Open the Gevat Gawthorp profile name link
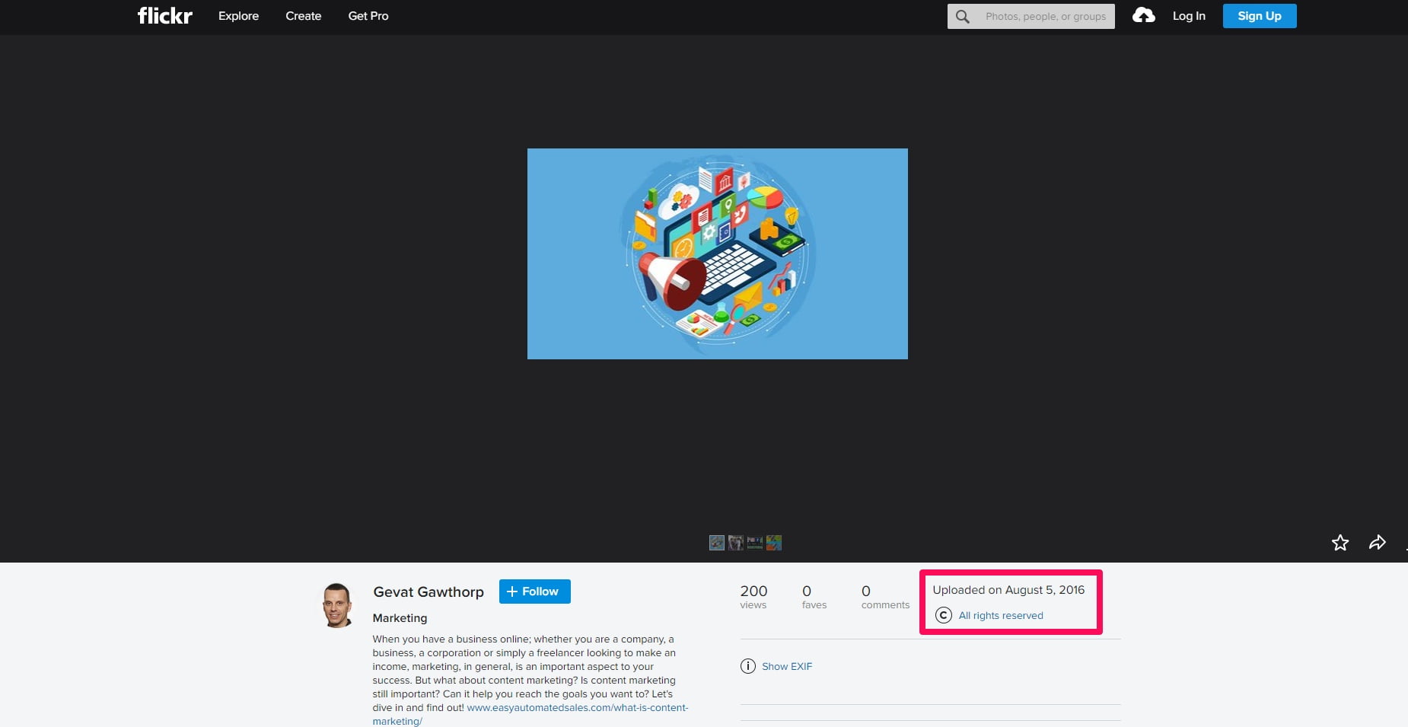Screen dimensions: 1408x727 (x=428, y=591)
